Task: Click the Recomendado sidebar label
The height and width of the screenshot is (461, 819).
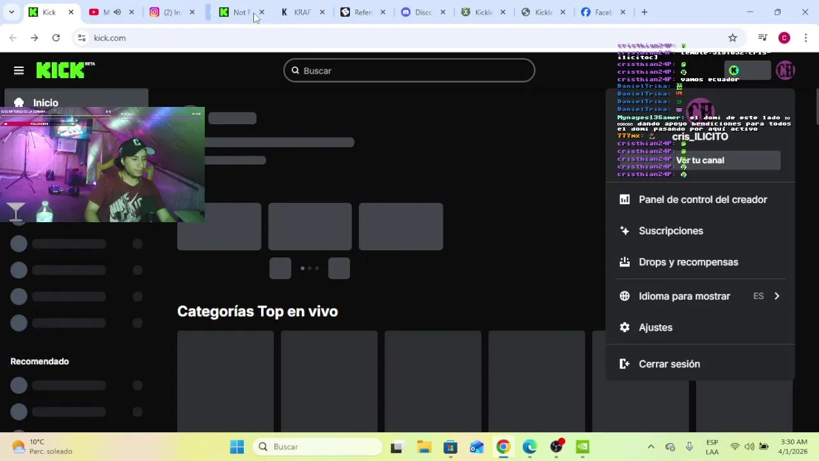Action: (x=40, y=362)
